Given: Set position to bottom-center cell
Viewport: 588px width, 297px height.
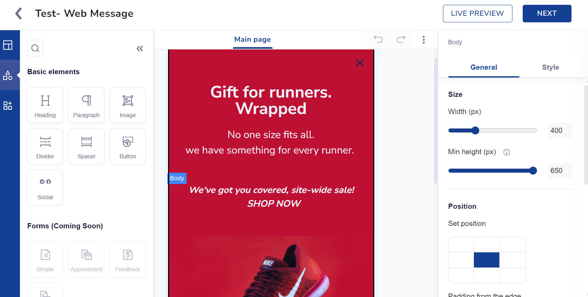Looking at the screenshot, I should click(487, 275).
